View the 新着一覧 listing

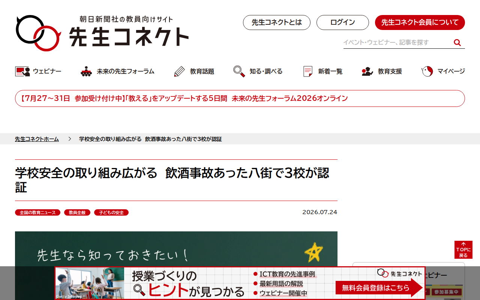323,71
